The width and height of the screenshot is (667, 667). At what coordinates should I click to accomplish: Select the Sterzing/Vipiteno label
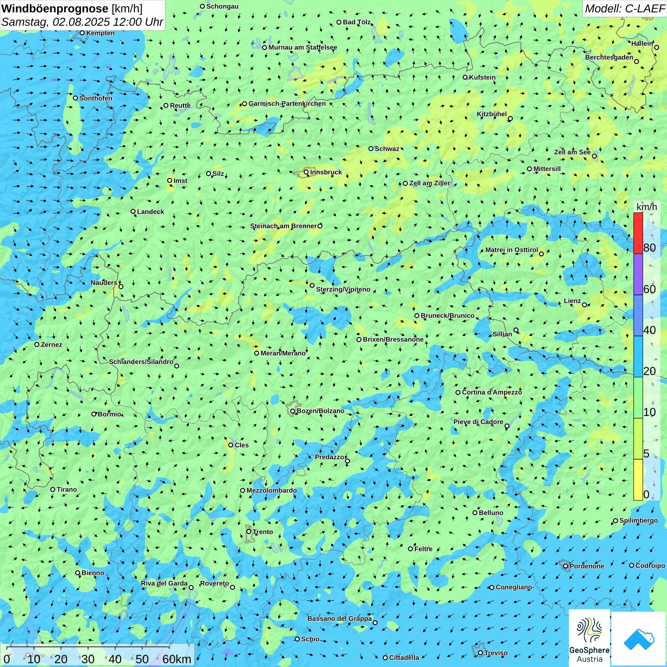[343, 289]
